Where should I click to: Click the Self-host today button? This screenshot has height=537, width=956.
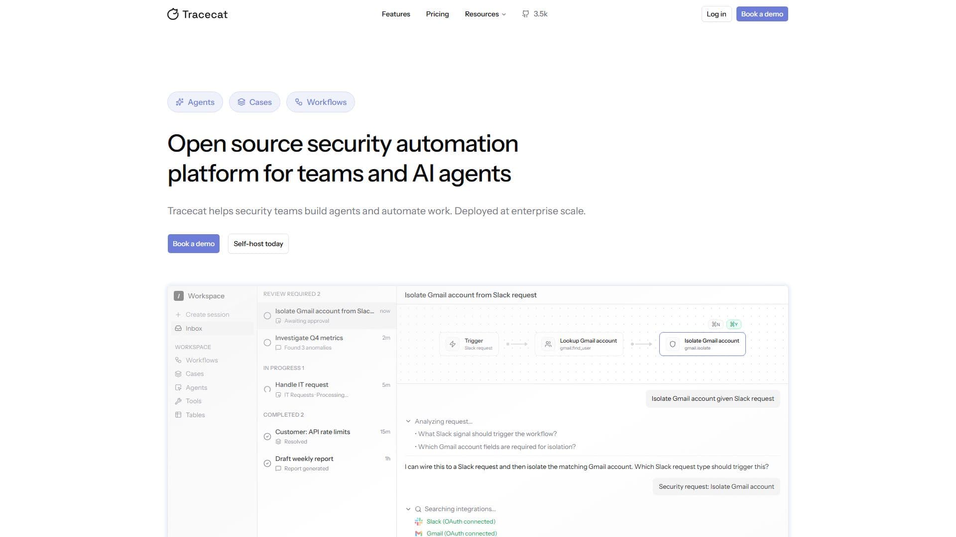pos(258,244)
